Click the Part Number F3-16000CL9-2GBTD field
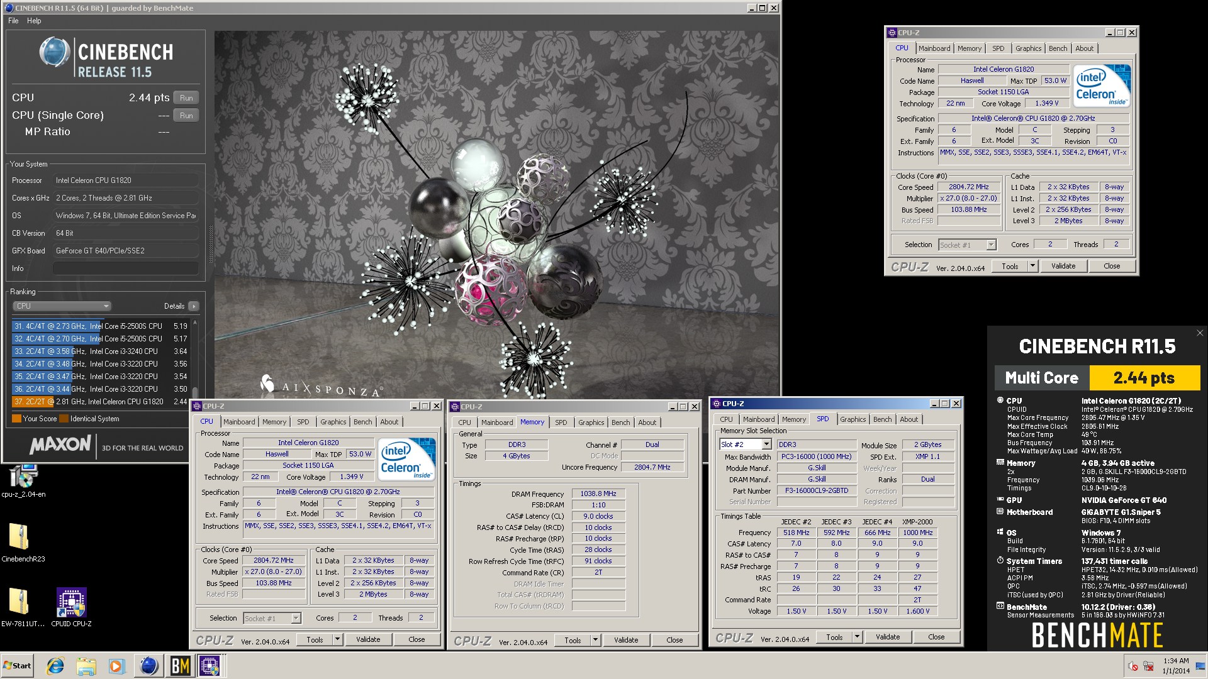1208x679 pixels. [x=817, y=491]
